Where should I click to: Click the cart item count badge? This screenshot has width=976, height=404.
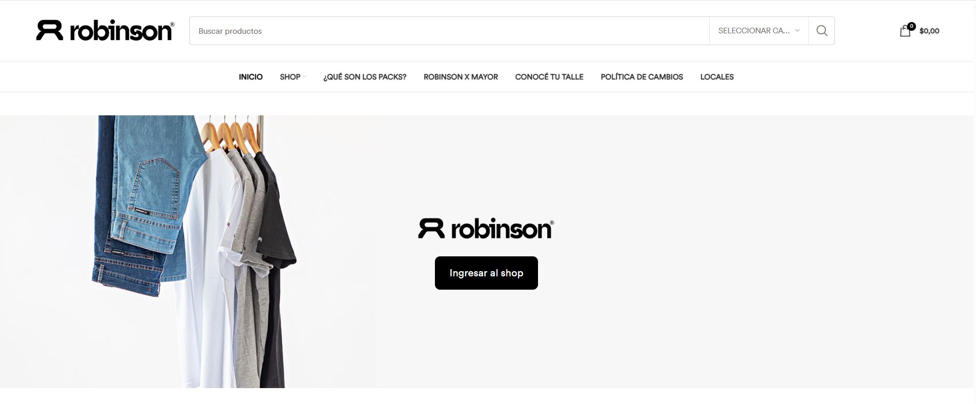click(x=911, y=26)
